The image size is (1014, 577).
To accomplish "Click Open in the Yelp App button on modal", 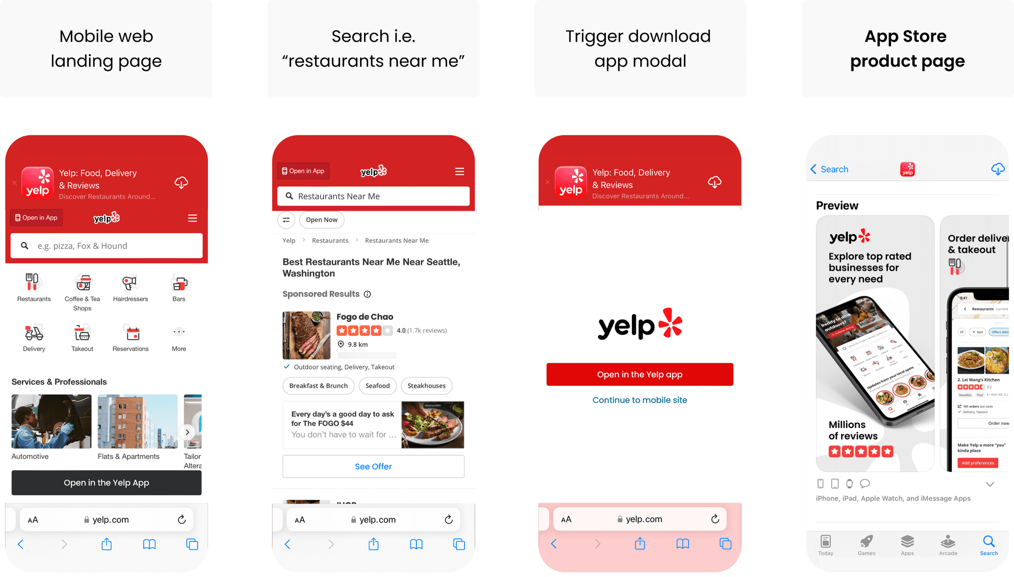I will pos(639,374).
